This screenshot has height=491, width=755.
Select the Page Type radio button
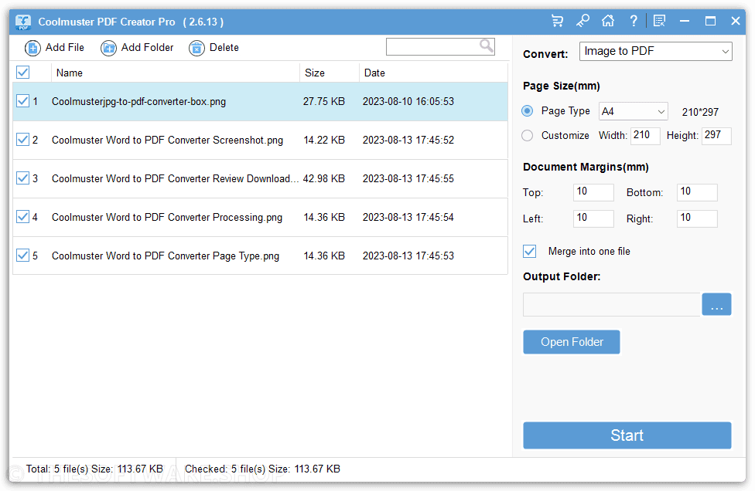click(x=528, y=111)
